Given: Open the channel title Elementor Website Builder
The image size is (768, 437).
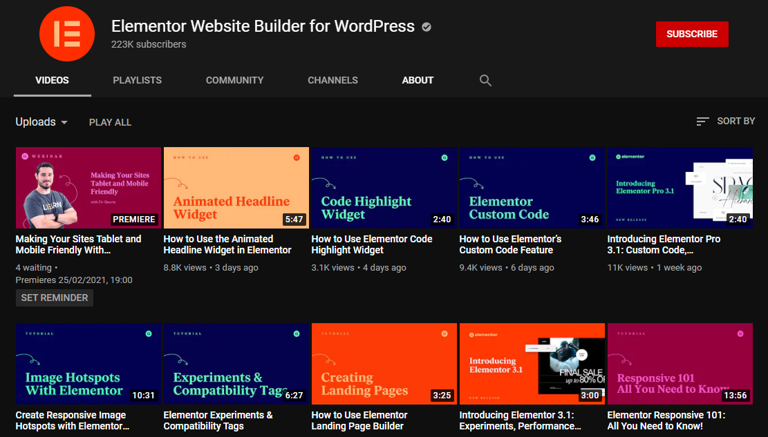Looking at the screenshot, I should [263, 26].
